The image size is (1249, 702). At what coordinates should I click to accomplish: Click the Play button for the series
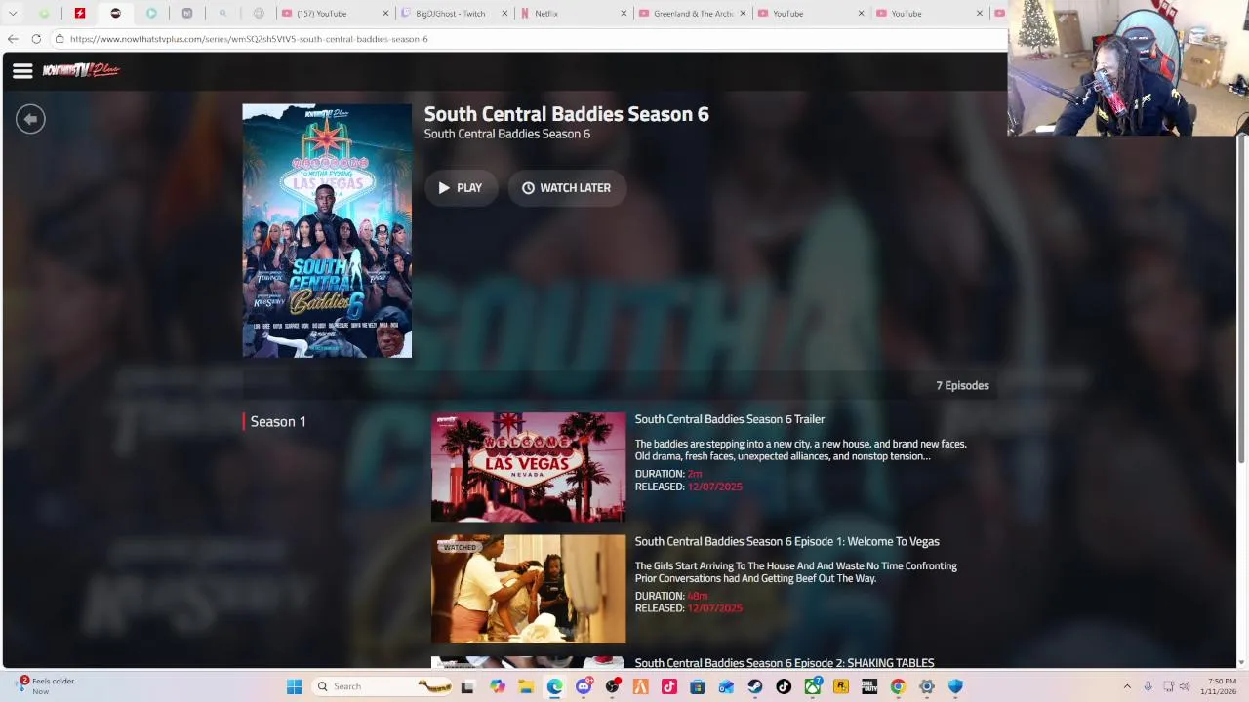[x=461, y=188]
